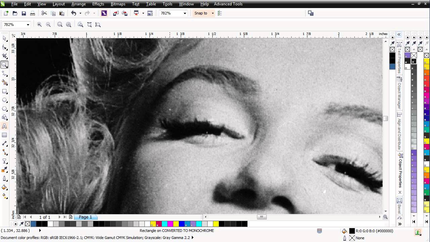430x242 pixels.
Task: Click the horizontal scrollbar thumb
Action: 262,217
